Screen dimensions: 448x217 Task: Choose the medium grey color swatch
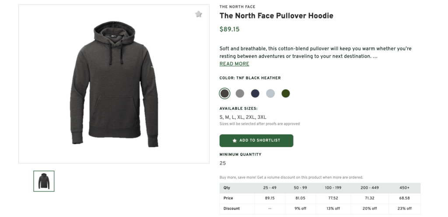240,93
